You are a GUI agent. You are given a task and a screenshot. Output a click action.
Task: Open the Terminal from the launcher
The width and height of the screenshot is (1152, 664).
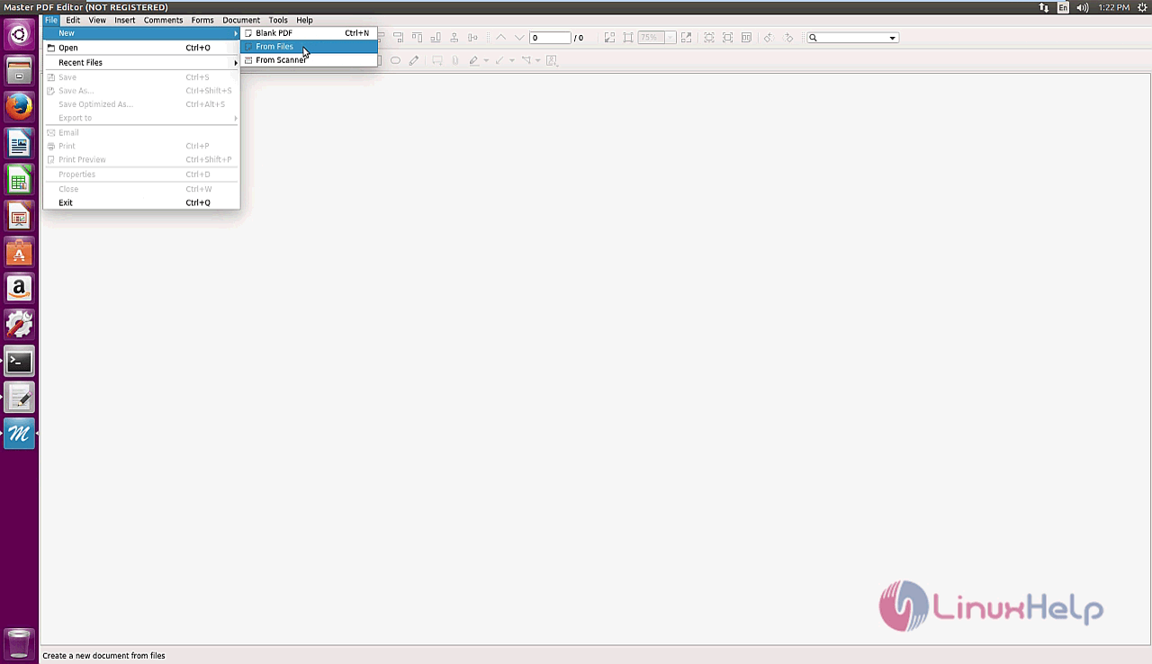[x=19, y=362]
